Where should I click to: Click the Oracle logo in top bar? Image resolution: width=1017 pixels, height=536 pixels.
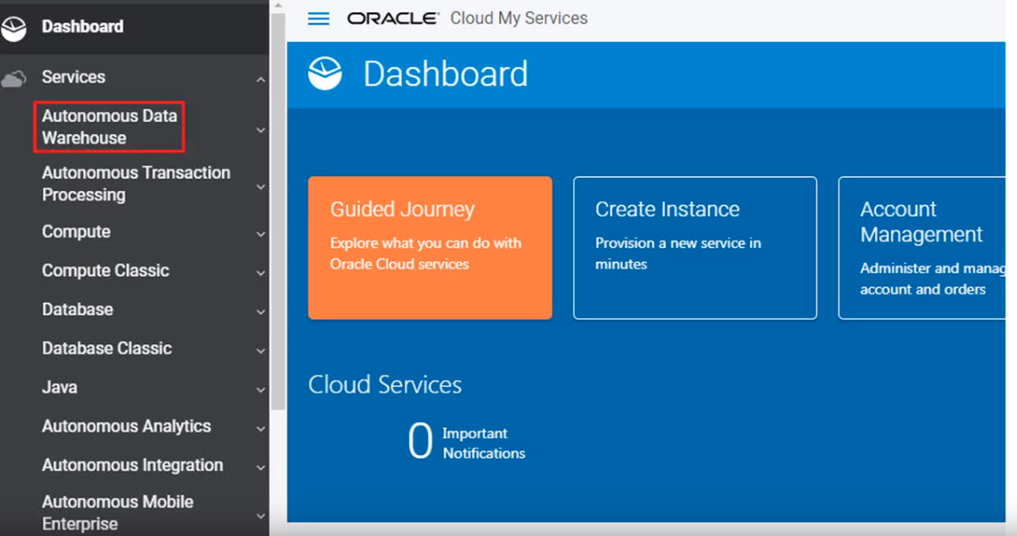[392, 18]
